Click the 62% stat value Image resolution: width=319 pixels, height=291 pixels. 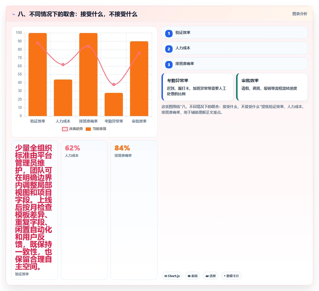72,148
